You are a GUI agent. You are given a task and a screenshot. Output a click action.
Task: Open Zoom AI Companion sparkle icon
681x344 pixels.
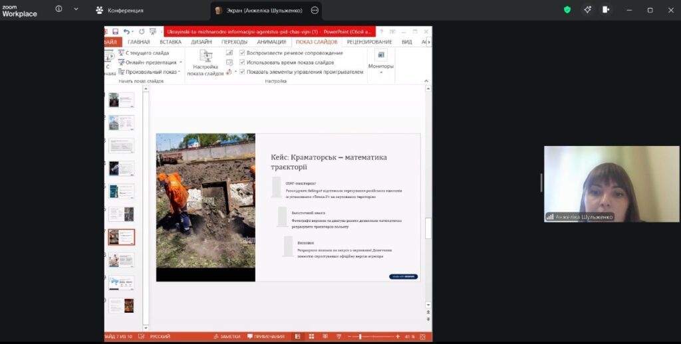tap(587, 10)
